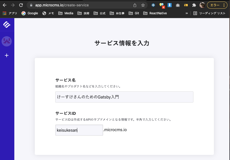The image size is (230, 160).
Task: Reload the page with refresh icon
Action: tap(21, 5)
